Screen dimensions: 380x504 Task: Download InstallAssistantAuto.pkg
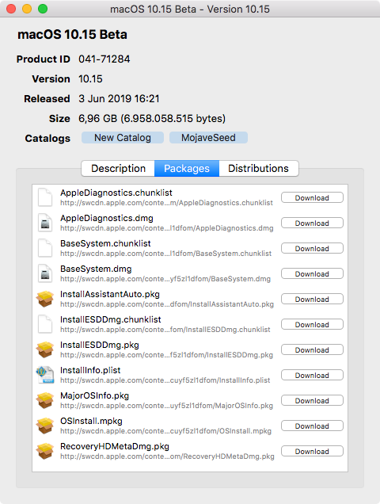tap(312, 300)
